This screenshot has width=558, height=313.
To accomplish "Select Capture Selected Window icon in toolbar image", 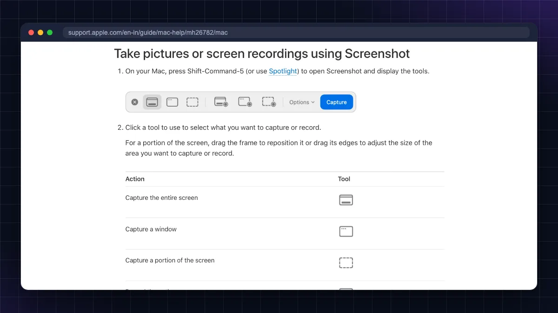I will (173, 102).
